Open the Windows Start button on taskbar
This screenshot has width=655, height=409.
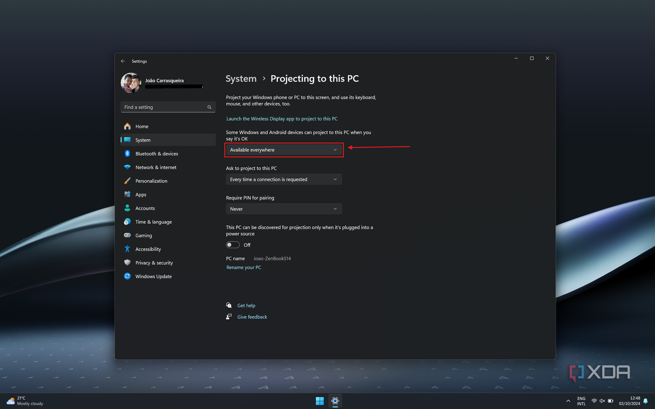(320, 401)
